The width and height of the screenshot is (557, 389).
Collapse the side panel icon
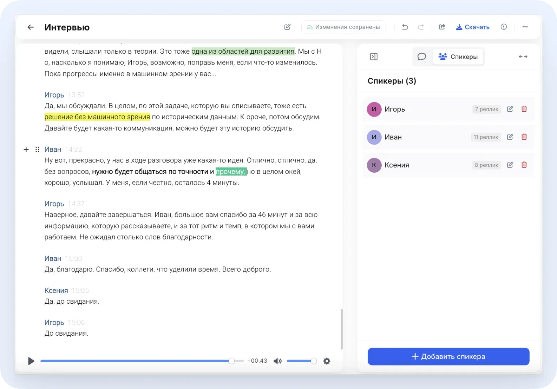[374, 57]
